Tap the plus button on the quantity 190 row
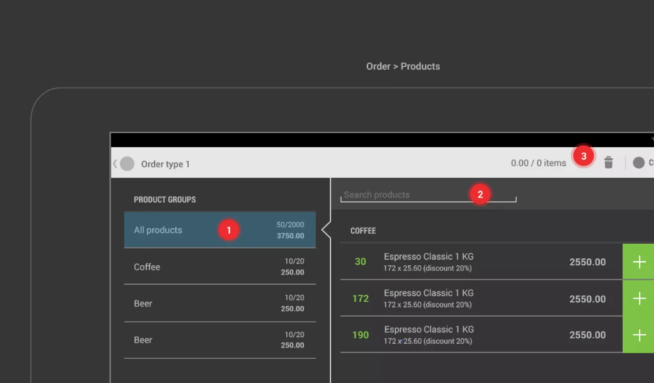 [x=639, y=335]
